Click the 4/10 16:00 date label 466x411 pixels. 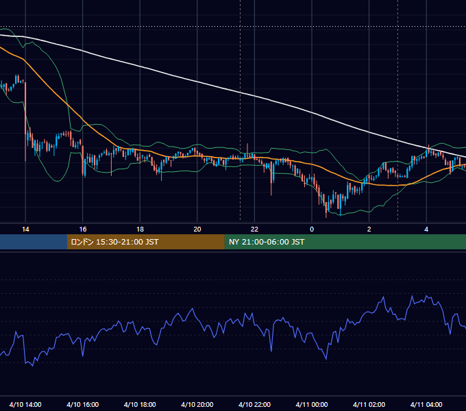pyautogui.click(x=83, y=404)
